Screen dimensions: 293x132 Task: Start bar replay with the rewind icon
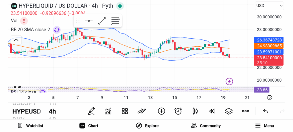pyautogui.click(x=212, y=111)
